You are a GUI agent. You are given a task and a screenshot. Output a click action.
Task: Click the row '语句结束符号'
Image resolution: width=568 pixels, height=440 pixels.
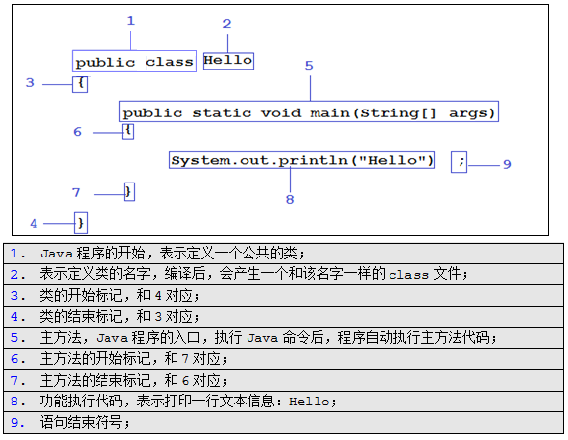284,422
